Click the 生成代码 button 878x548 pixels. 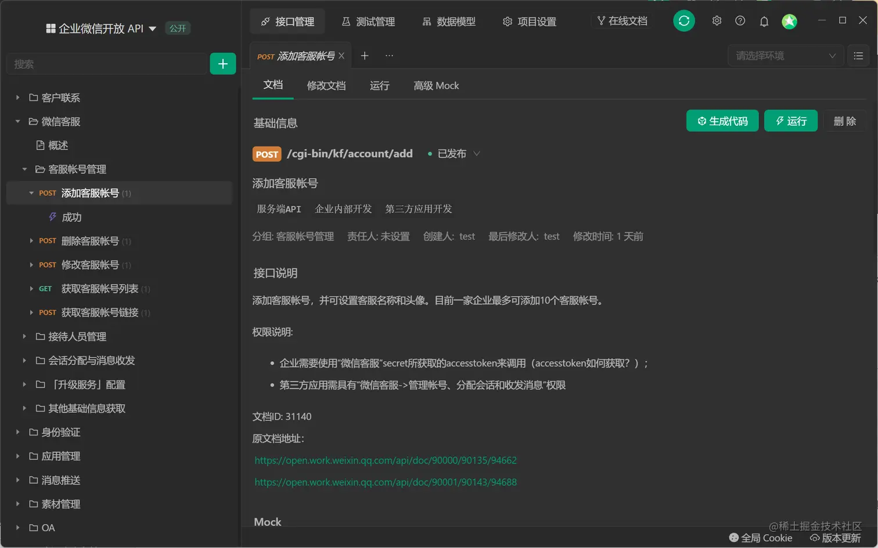(722, 121)
